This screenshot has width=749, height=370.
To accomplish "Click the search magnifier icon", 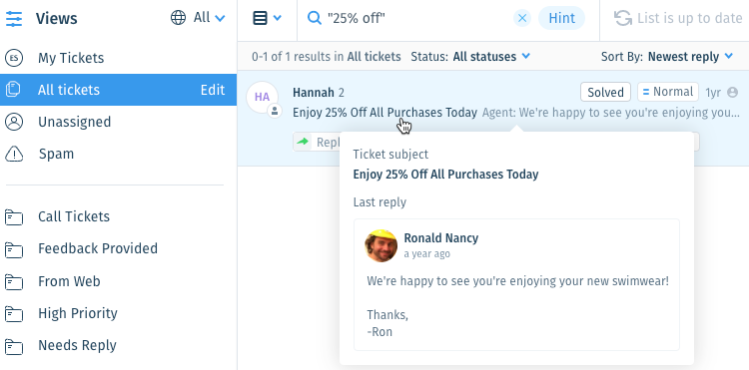I will pyautogui.click(x=314, y=18).
